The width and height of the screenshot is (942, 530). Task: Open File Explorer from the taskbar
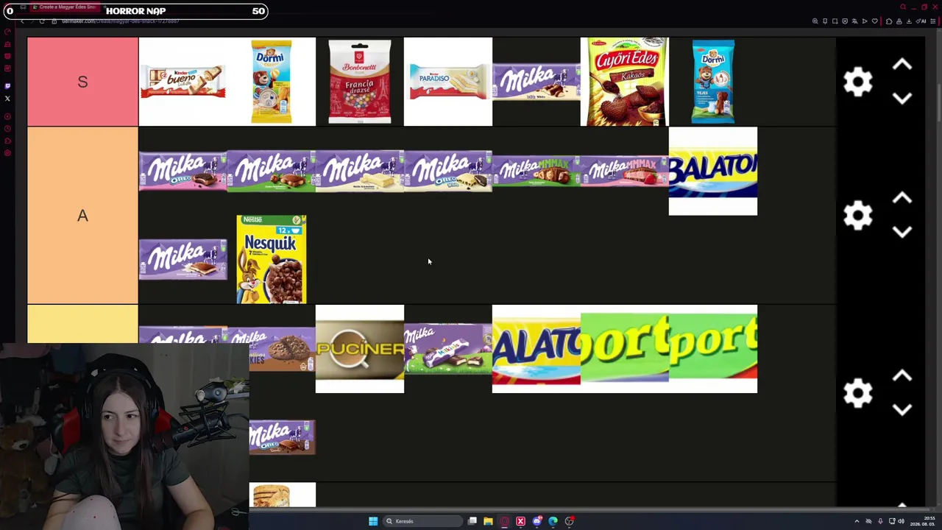pos(488,521)
